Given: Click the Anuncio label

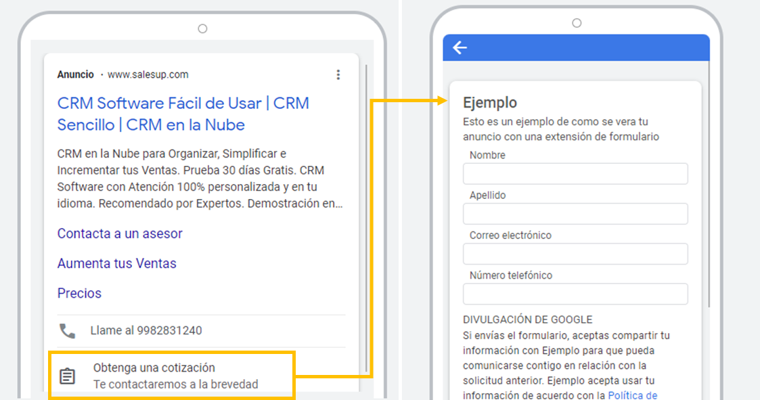Looking at the screenshot, I should [x=74, y=74].
